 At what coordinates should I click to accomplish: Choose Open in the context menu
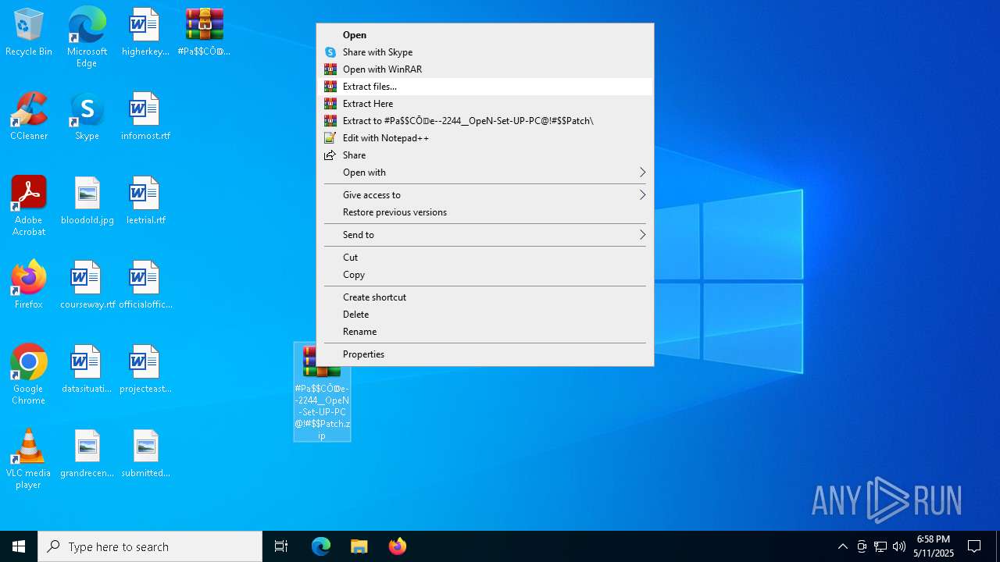(484, 35)
